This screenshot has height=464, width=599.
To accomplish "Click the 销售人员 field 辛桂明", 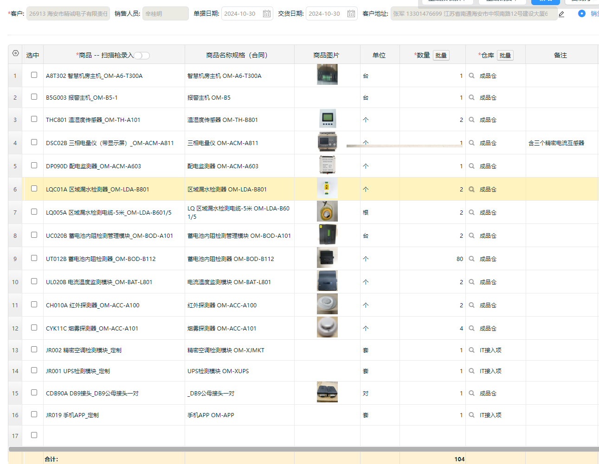I will tap(166, 14).
